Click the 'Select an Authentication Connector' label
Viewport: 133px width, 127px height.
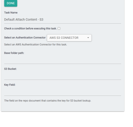(25, 38)
